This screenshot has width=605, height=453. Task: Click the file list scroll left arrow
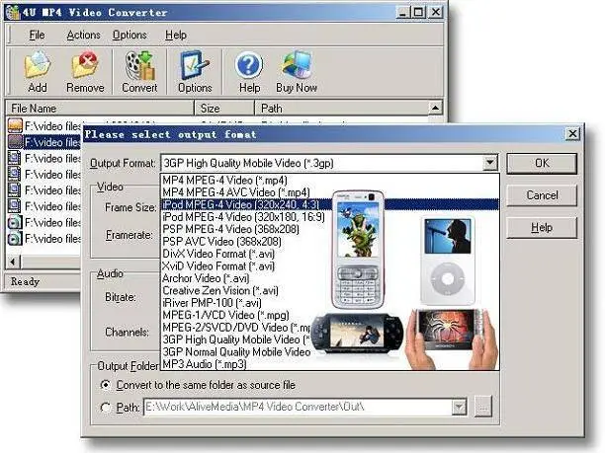13,262
